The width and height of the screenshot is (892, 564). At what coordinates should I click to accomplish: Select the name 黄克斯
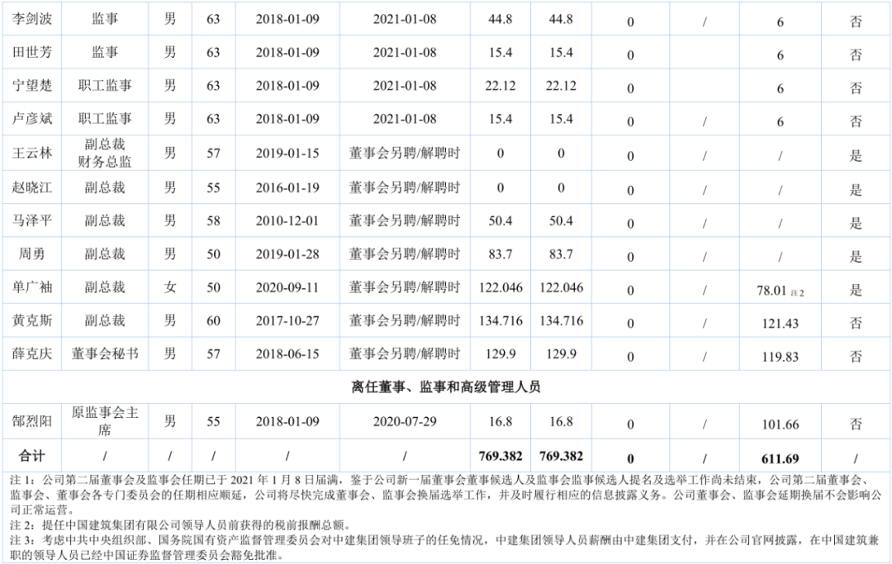(32, 320)
